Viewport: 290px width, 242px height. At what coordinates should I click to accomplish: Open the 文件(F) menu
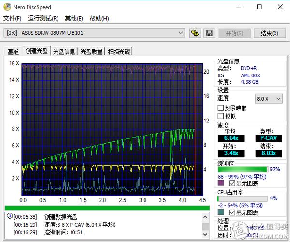coord(13,19)
